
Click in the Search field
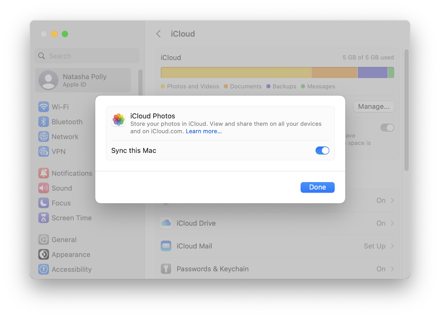(x=87, y=56)
